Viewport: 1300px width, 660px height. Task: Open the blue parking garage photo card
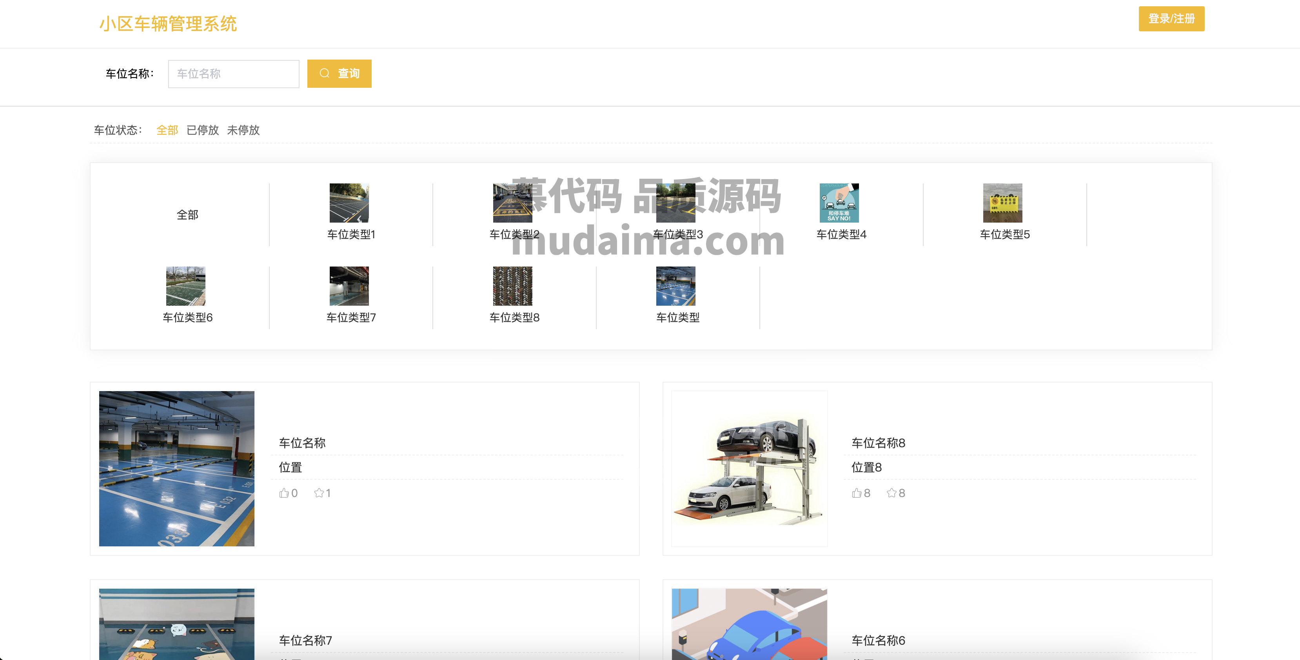coord(177,468)
